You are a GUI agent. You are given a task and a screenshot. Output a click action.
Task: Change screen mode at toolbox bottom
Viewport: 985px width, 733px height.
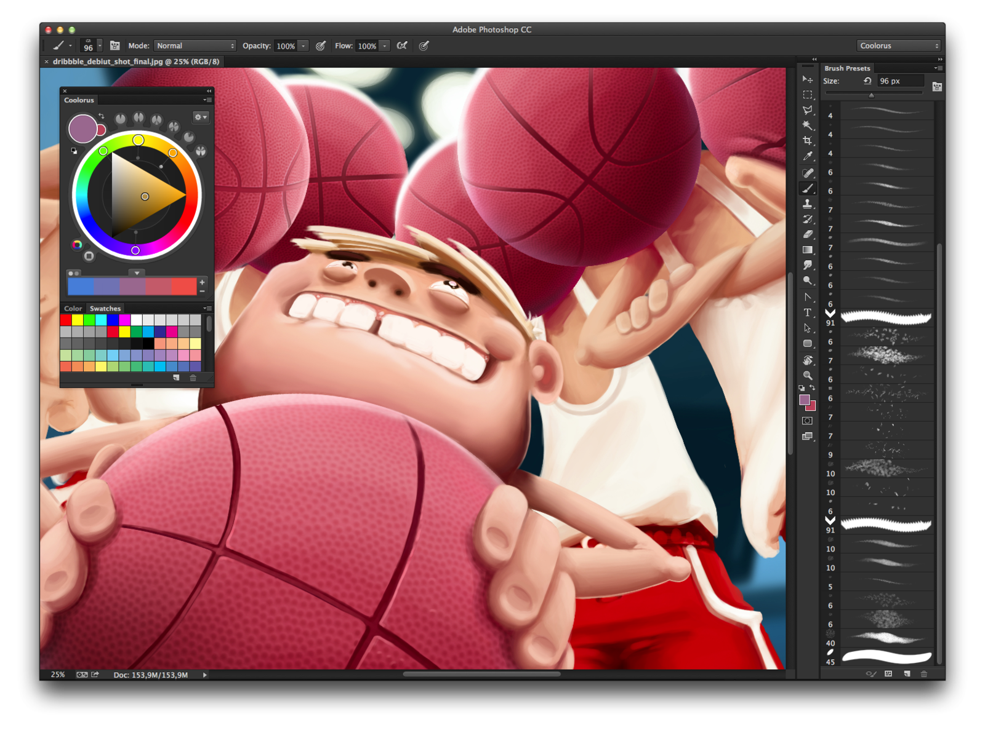tap(807, 436)
